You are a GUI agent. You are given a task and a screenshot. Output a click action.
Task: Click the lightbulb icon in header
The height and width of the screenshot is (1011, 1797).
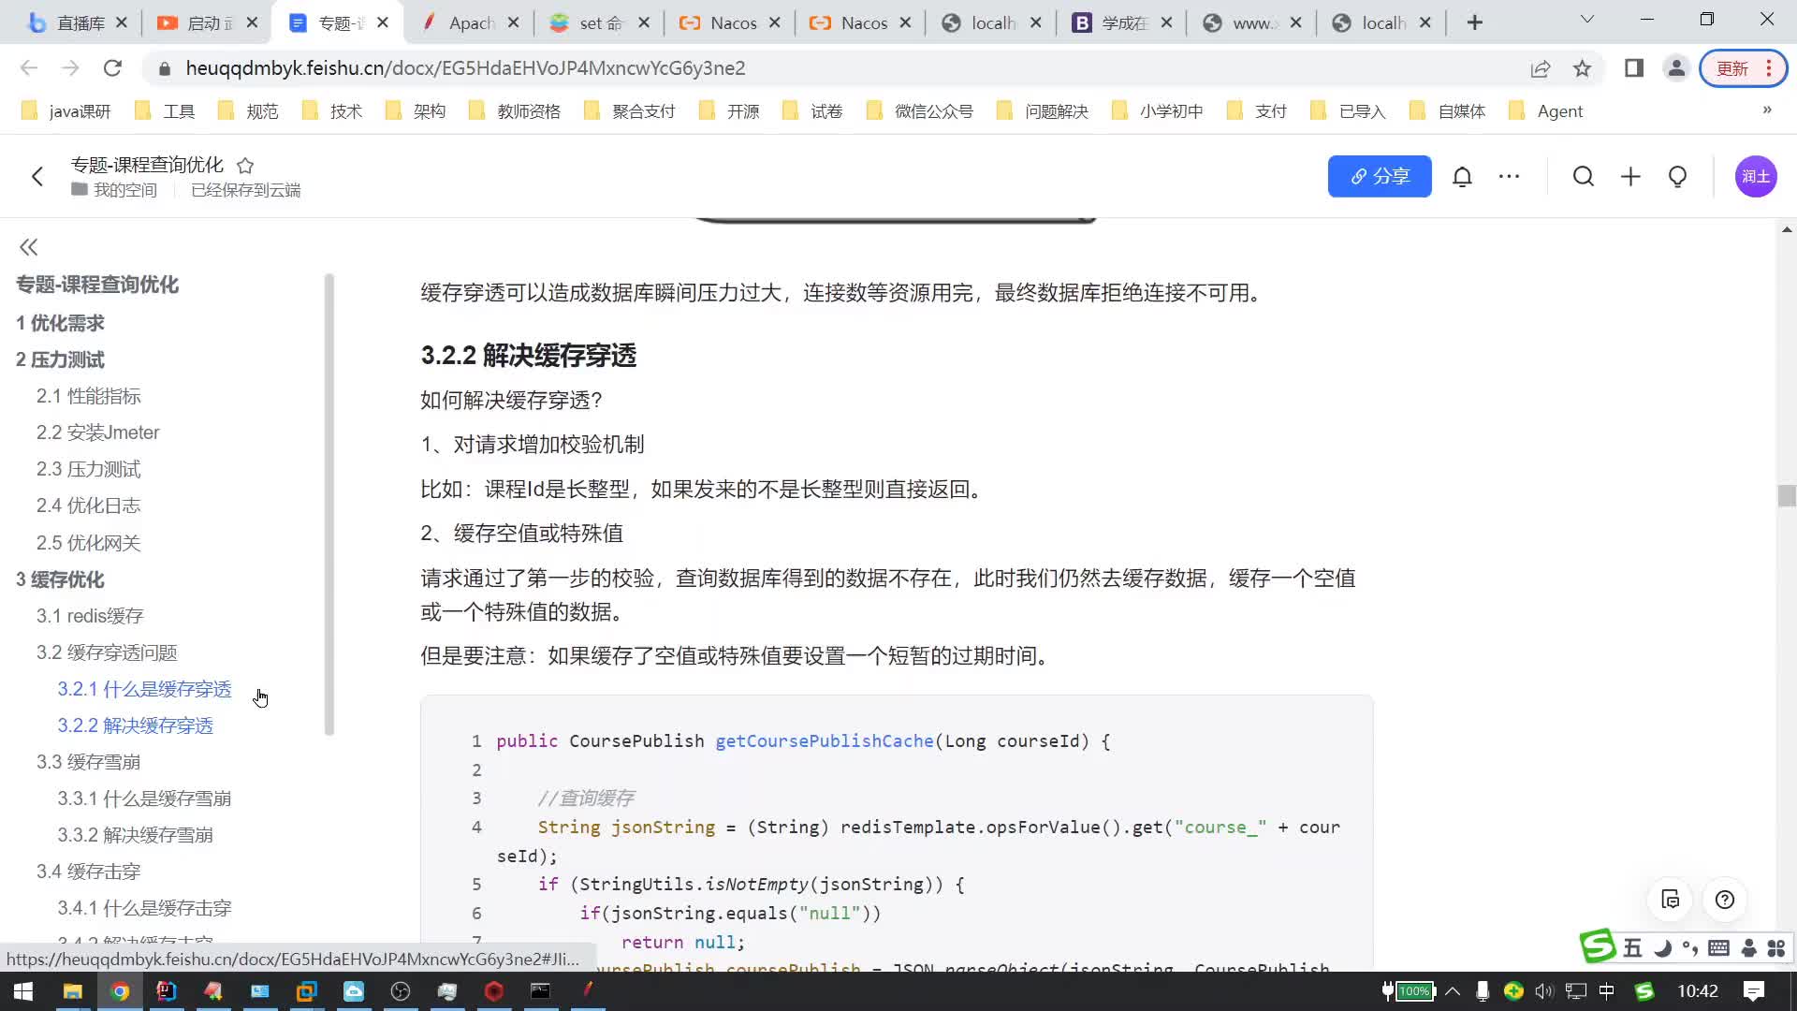1677,176
